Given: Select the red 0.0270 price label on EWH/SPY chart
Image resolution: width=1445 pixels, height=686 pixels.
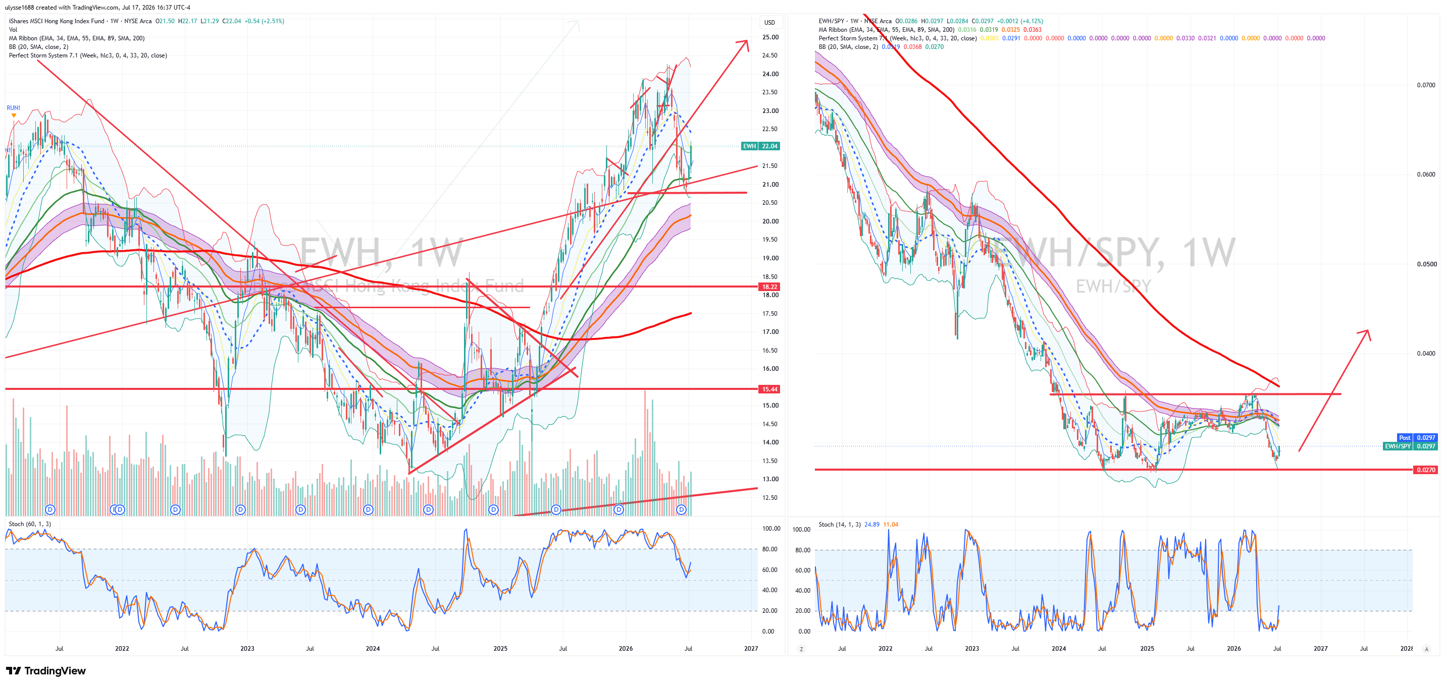Looking at the screenshot, I should pos(1425,470).
